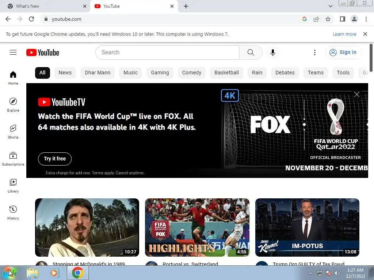
Task: Select the YouTube browser tab
Action: (134, 7)
